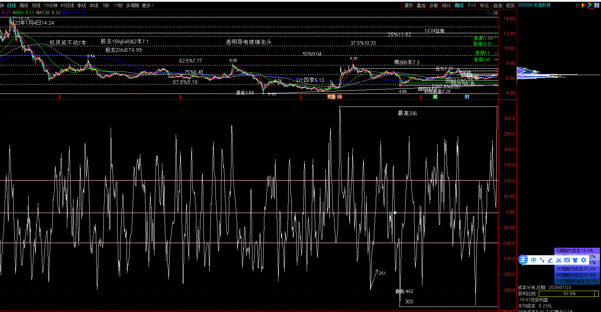Toggle 画线 drawing tools button
This screenshot has height=312, width=601.
click(x=459, y=5)
